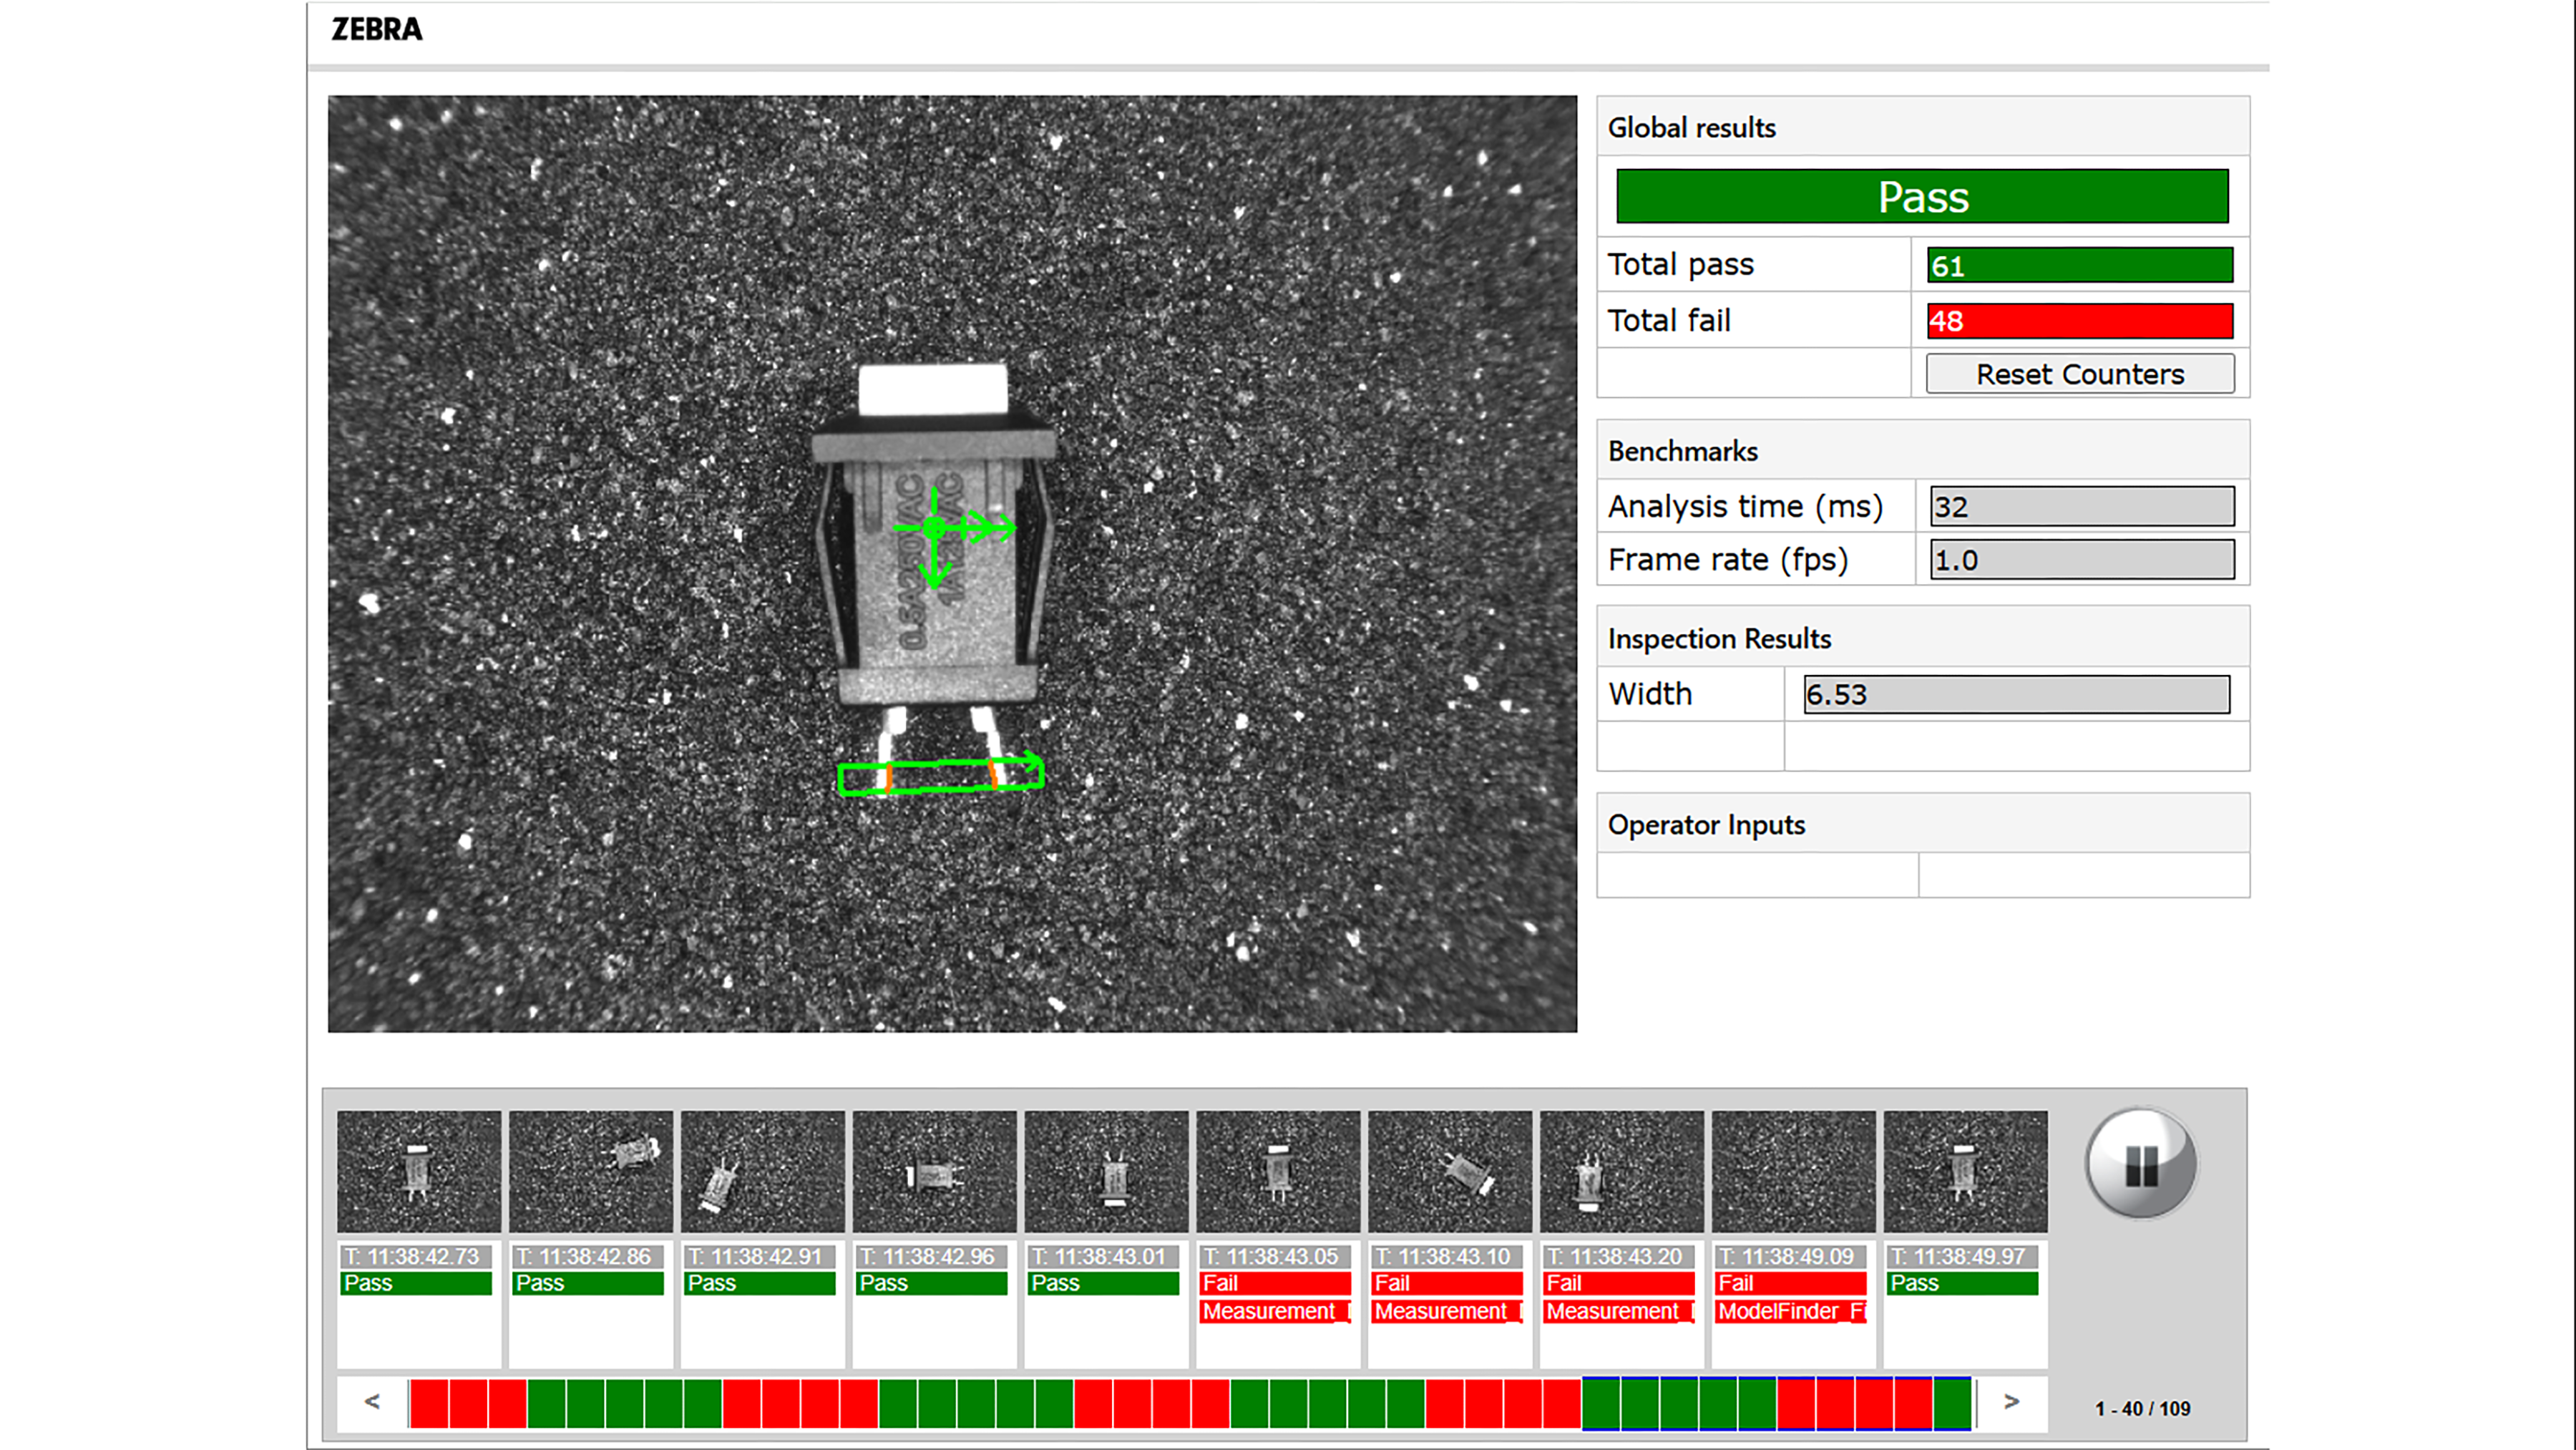Select the Benchmarks section title
The image size is (2576, 1450).
[x=1683, y=451]
